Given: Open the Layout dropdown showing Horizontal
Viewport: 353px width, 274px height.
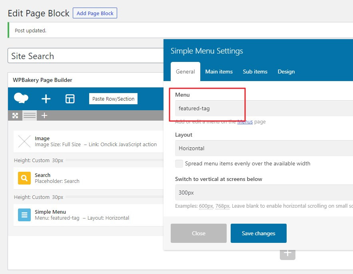Looking at the screenshot, I should point(264,148).
